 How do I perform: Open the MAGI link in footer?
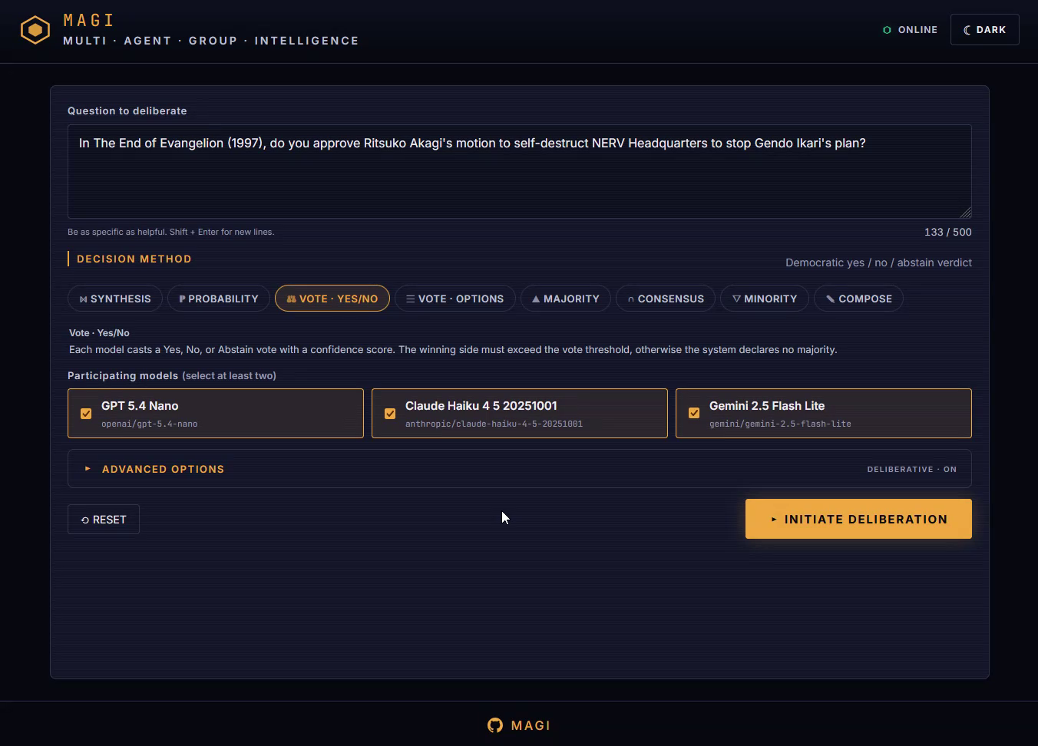(x=530, y=725)
